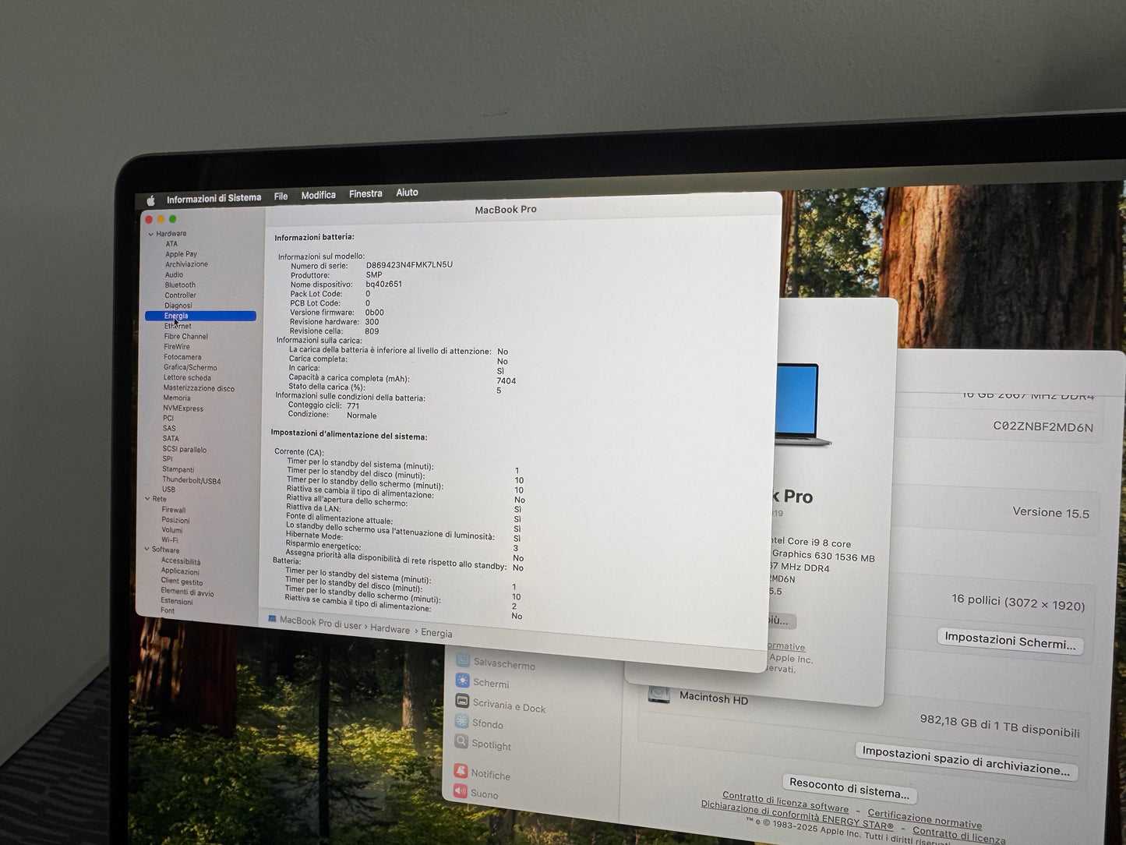Open the Finestra menu
Screen dimensions: 1126x845
(x=365, y=193)
